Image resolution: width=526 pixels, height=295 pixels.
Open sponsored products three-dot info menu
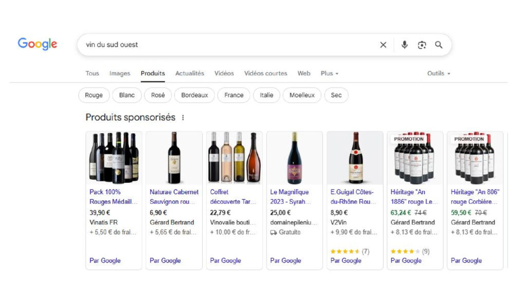(183, 118)
